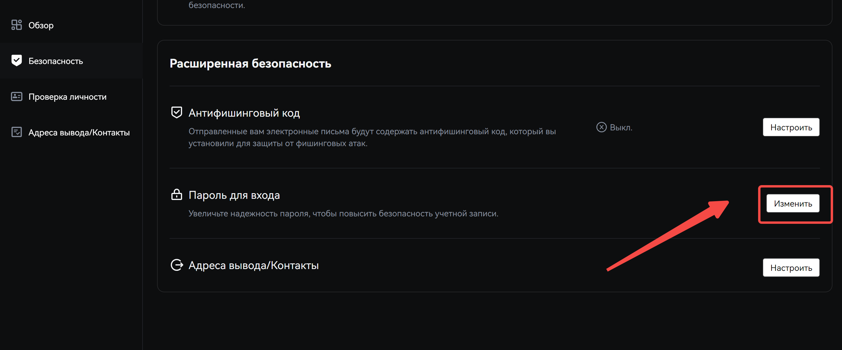
Task: Click the Антифишинговый код title
Action: [x=244, y=113]
